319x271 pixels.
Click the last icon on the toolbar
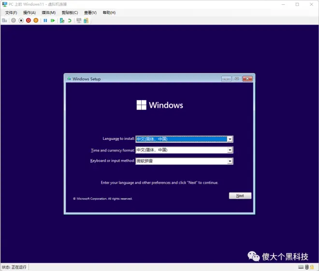pos(86,21)
